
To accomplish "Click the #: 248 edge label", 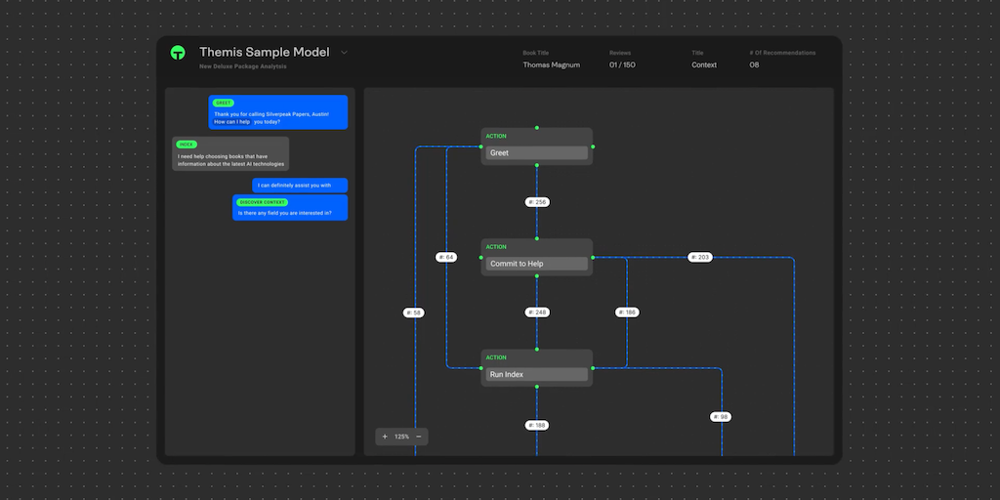I will coord(537,312).
